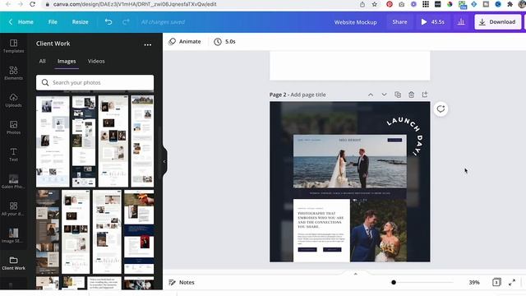526x296 pixels.
Task: Open the File menu
Action: (x=53, y=22)
